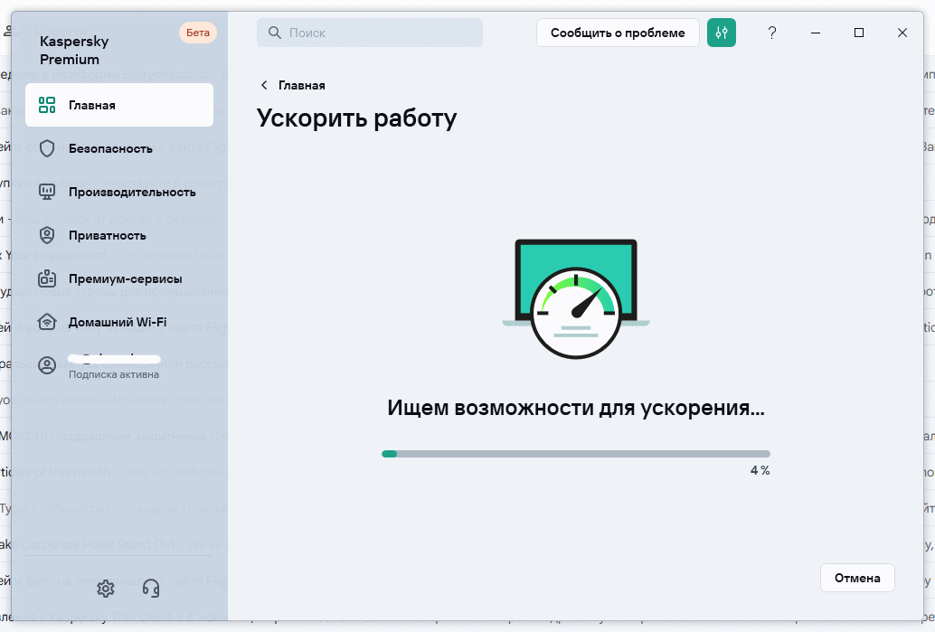Maximize the Kaspersky window
This screenshot has width=935, height=632.
coord(859,33)
